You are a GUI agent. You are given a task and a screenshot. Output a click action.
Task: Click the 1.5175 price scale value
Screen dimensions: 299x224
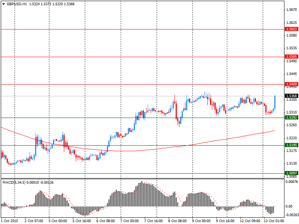[292, 151]
